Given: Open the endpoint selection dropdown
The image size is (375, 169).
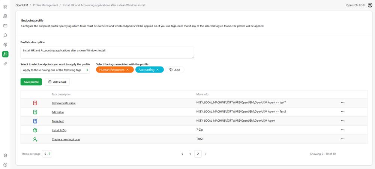Looking at the screenshot, I should (55, 70).
